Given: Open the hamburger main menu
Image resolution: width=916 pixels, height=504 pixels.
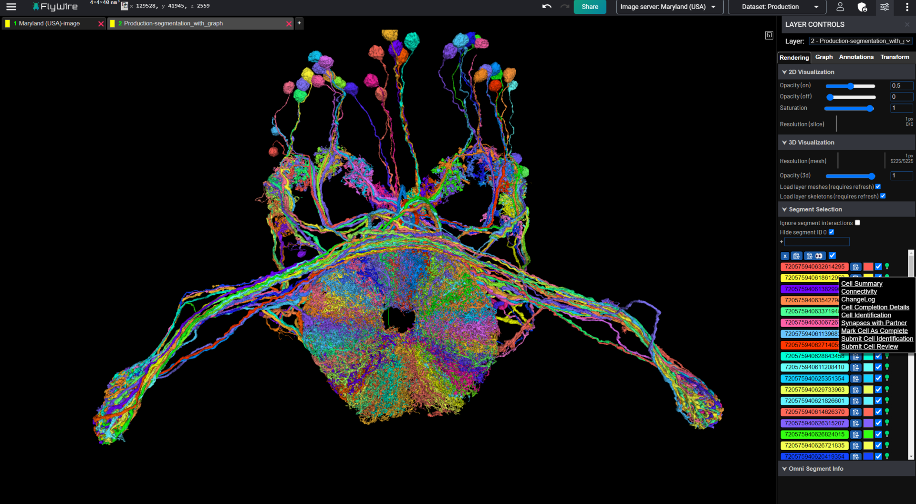Looking at the screenshot, I should [x=11, y=7].
